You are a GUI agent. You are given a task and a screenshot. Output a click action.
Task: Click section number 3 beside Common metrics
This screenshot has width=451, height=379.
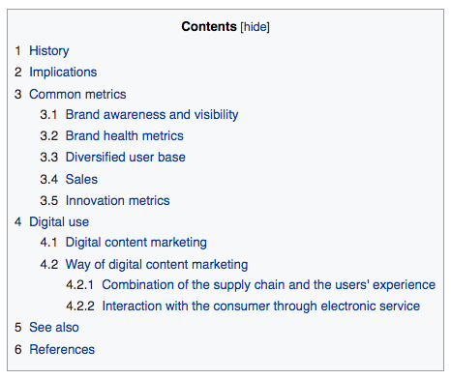click(x=18, y=94)
